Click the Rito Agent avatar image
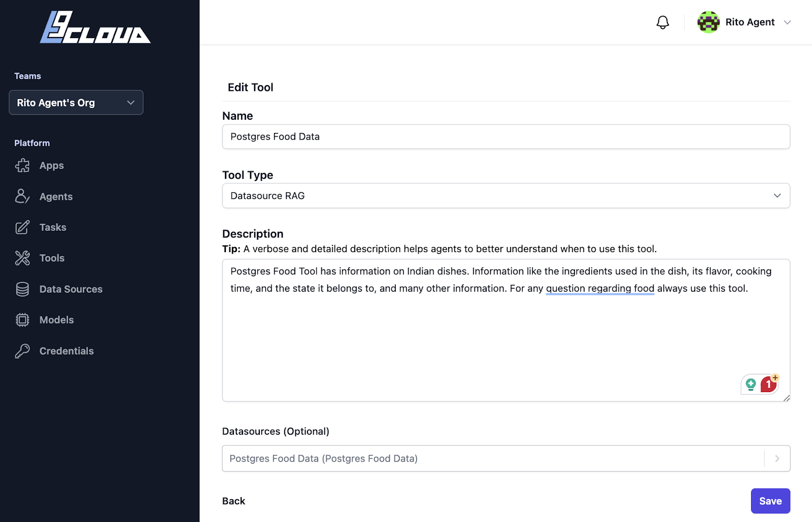Viewport: 812px width, 522px height. pyautogui.click(x=708, y=22)
